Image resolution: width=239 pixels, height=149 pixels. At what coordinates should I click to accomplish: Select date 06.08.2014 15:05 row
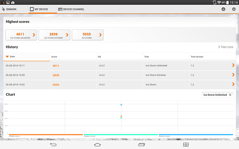tap(15, 75)
